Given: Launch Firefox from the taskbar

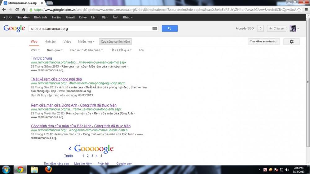Looking at the screenshot, I should (48, 169).
